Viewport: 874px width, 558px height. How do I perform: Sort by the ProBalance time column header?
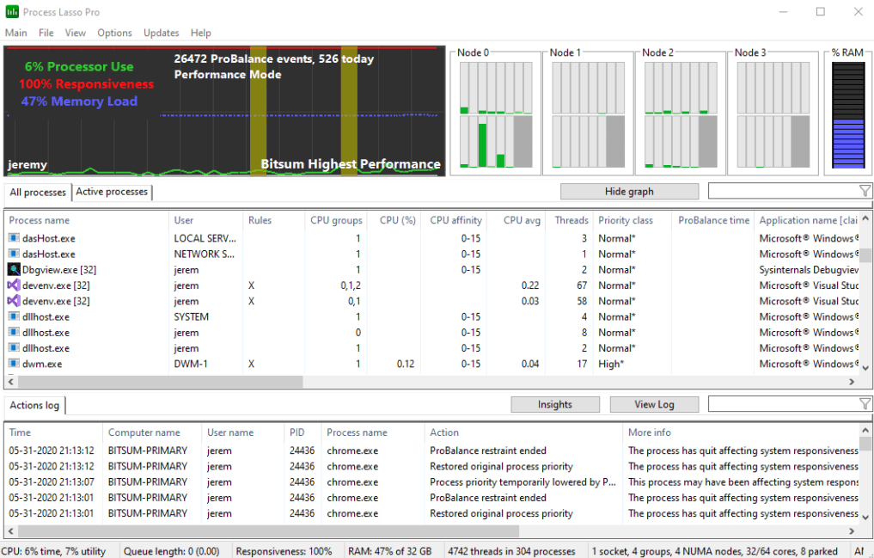713,220
